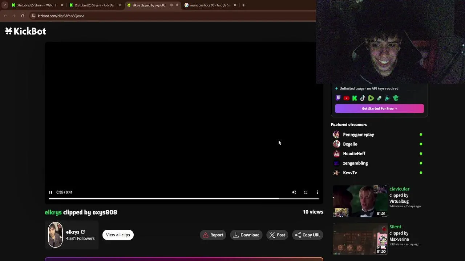Select the elkrys clipped by oxys808 tab

click(x=149, y=5)
